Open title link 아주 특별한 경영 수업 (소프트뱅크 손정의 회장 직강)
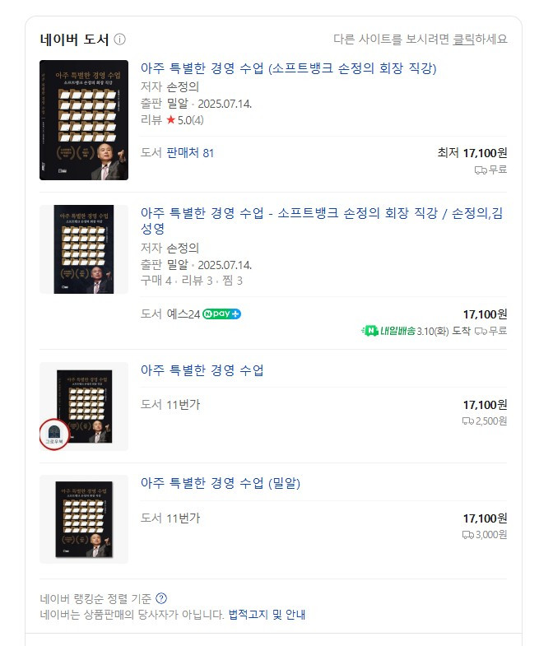Image resolution: width=539 pixels, height=646 pixels. (x=288, y=68)
